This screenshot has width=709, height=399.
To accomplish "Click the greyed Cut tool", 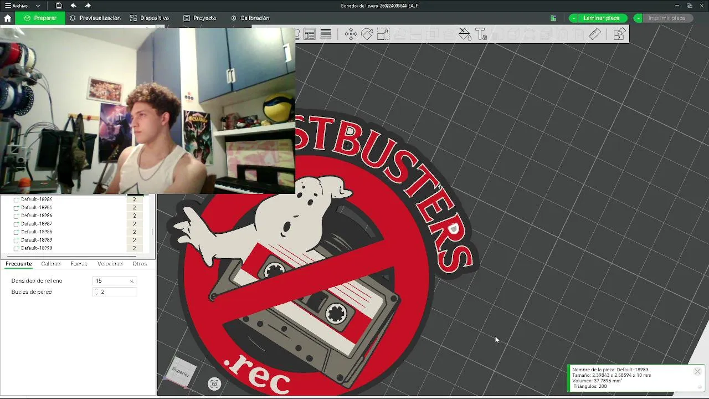I will [416, 34].
